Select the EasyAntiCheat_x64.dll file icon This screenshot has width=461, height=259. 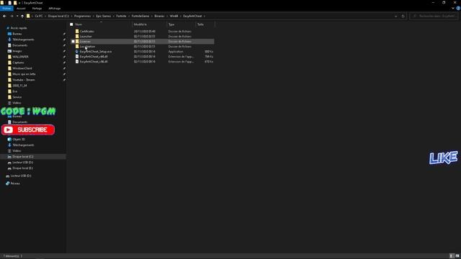click(77, 56)
